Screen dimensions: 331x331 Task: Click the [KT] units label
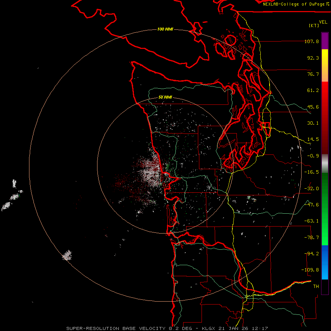(314, 25)
